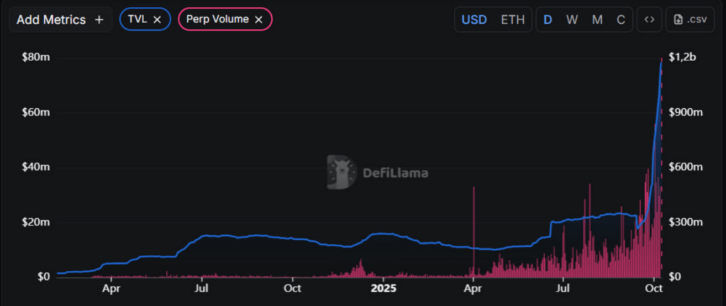Click the $900m right axis label

tap(685, 112)
